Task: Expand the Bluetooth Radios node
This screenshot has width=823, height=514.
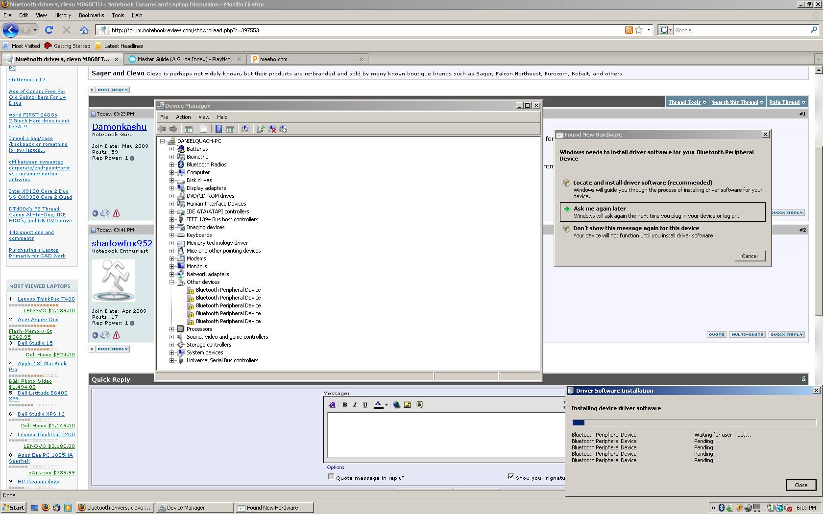Action: [171, 164]
